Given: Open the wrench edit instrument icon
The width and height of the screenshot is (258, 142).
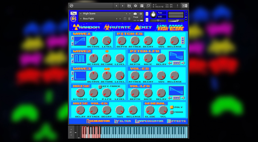Looking at the screenshot, I should pos(73,13).
